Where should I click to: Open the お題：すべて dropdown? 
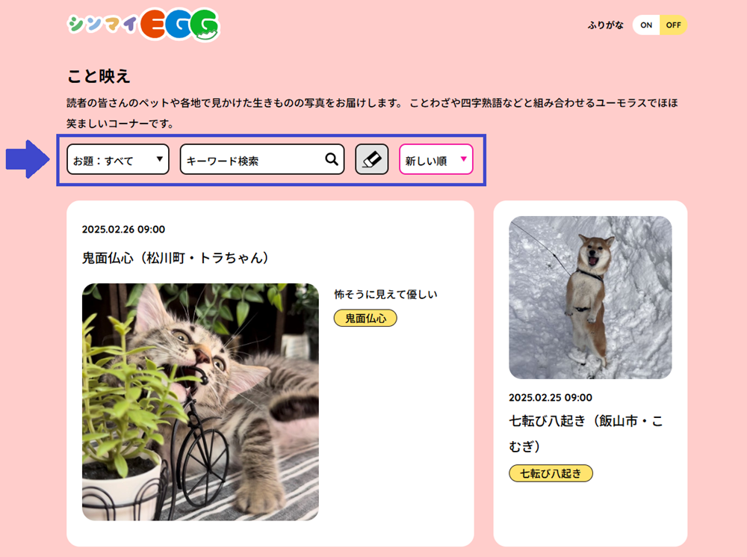click(x=118, y=159)
